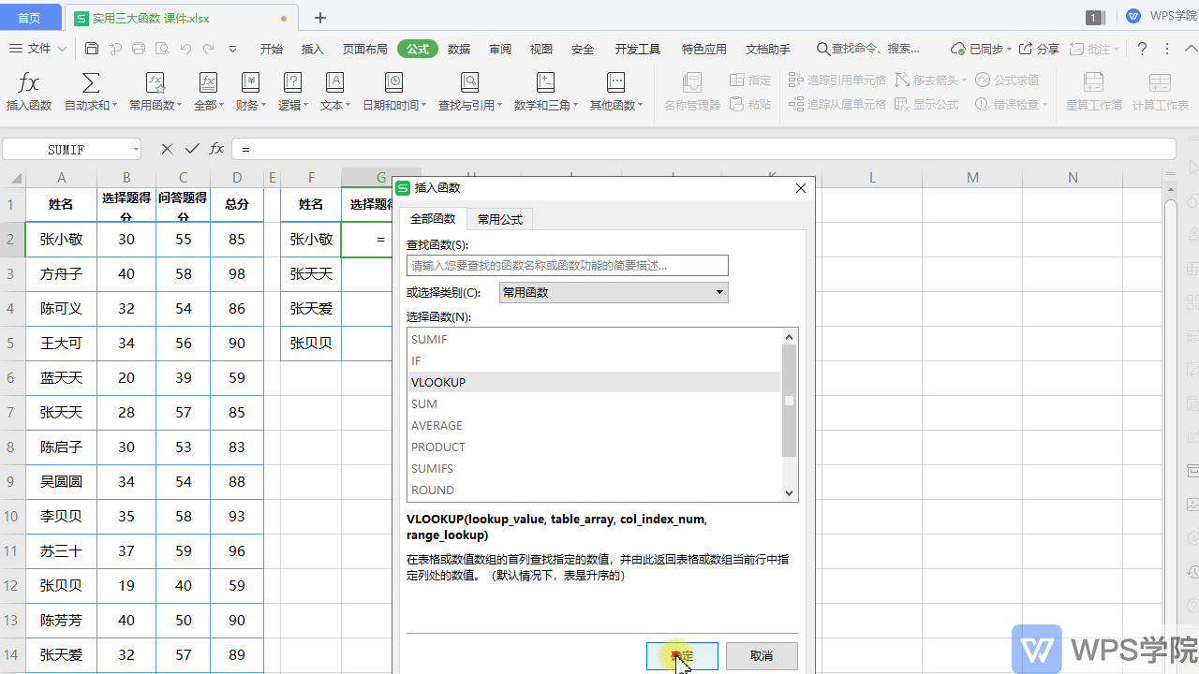
Task: Open the 数学和三角 functions icon
Action: coord(545,83)
